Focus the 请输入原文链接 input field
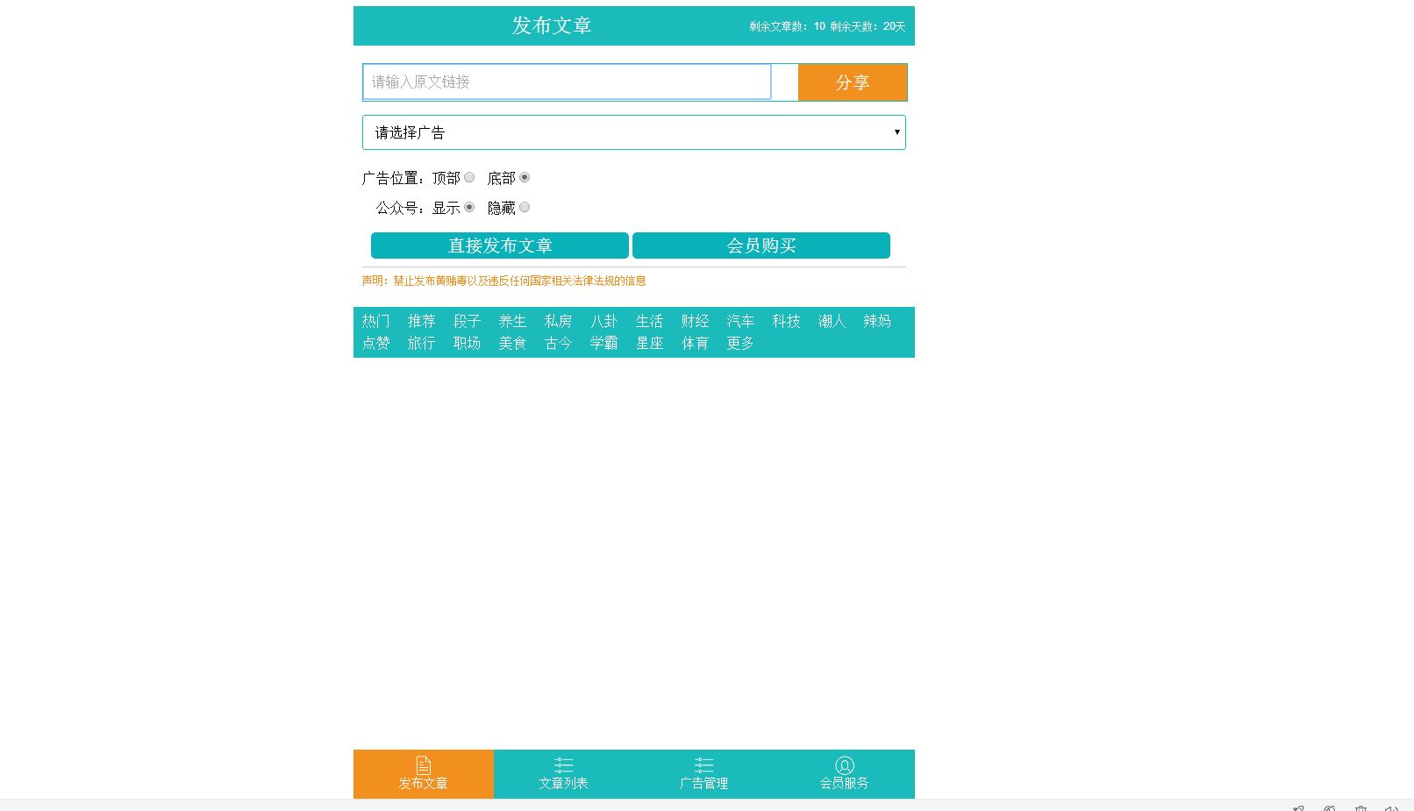The image size is (1414, 811). click(x=567, y=82)
